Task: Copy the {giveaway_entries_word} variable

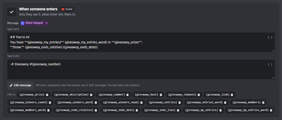Action: point(206,102)
